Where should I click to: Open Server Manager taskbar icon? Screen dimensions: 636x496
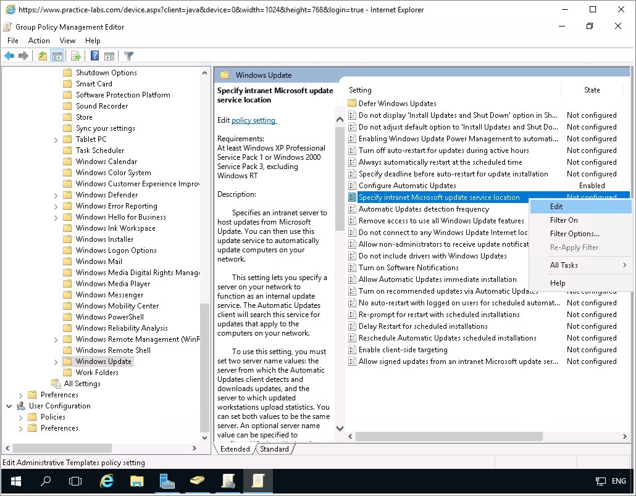pos(167,481)
